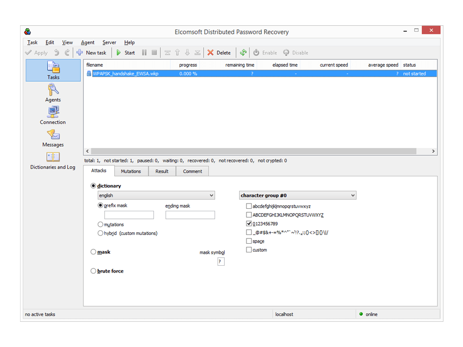The image size is (463, 347).
Task: Open the Task menu
Action: coord(32,43)
